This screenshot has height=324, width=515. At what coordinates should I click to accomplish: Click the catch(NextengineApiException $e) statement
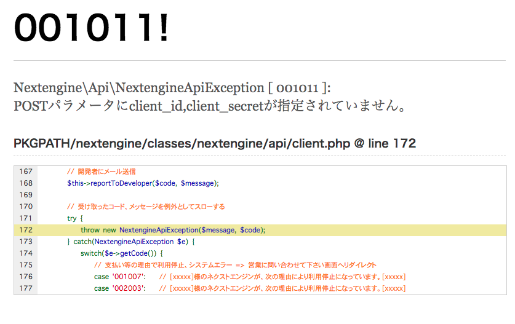point(130,242)
